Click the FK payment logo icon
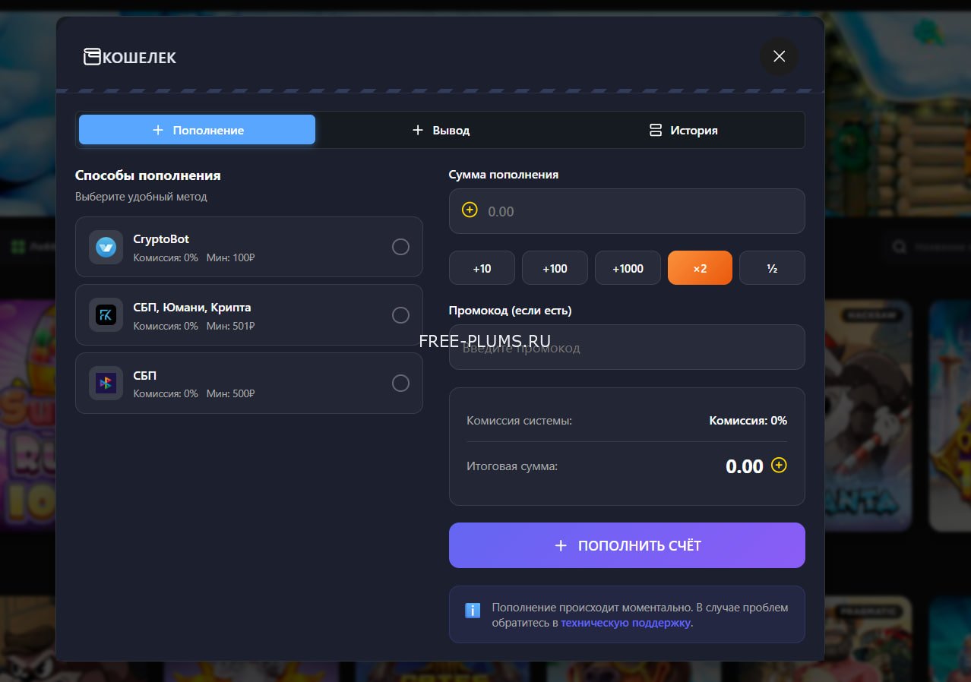The image size is (971, 682). [x=106, y=314]
